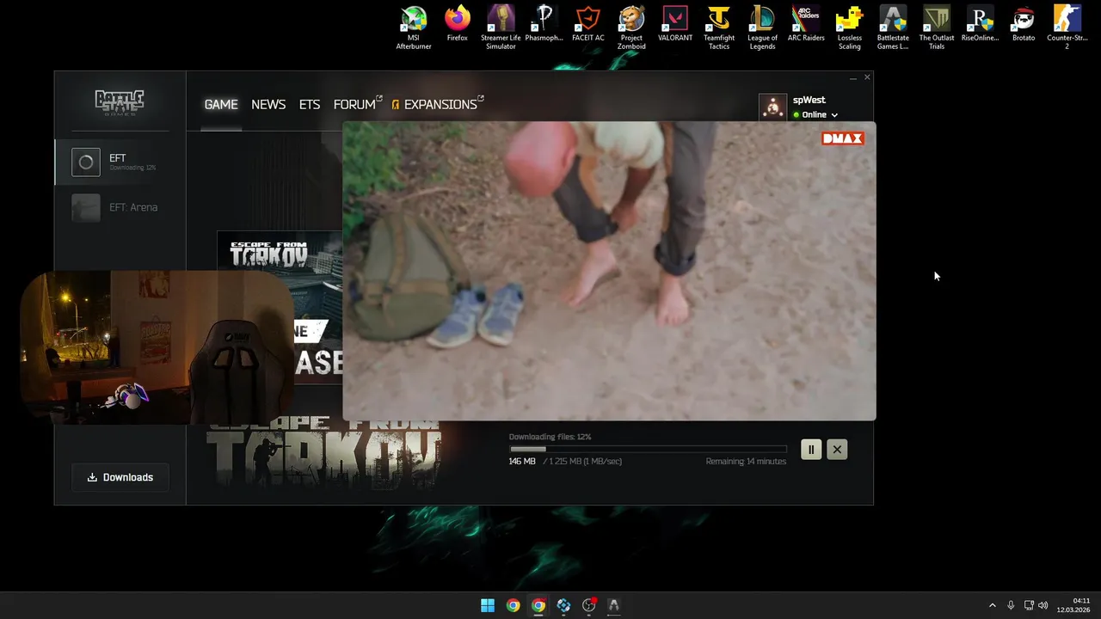This screenshot has width=1101, height=619.
Task: Launch League of Legends shortcut
Action: 762,28
